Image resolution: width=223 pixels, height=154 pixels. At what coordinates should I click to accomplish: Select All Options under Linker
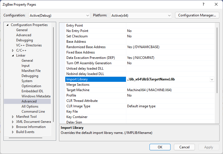coord(30,106)
